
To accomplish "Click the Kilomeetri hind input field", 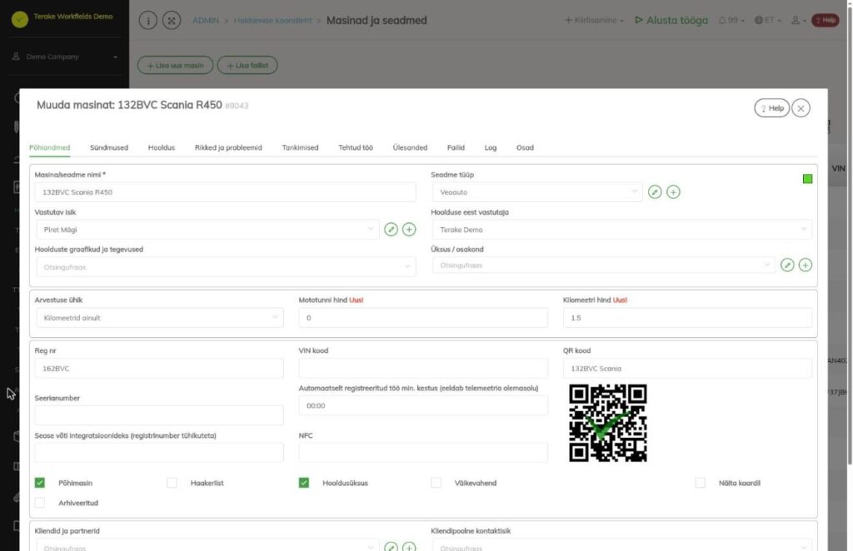I will [x=687, y=318].
